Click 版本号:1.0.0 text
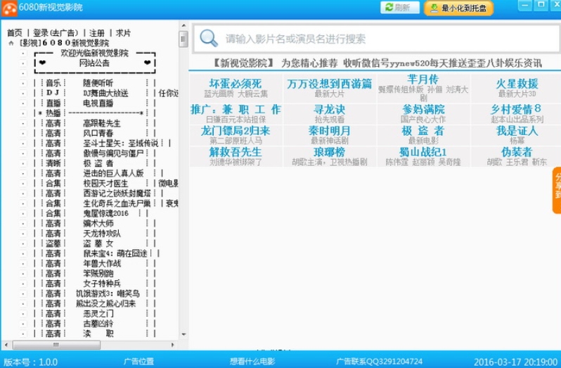This screenshot has width=561, height=368. pos(30,362)
